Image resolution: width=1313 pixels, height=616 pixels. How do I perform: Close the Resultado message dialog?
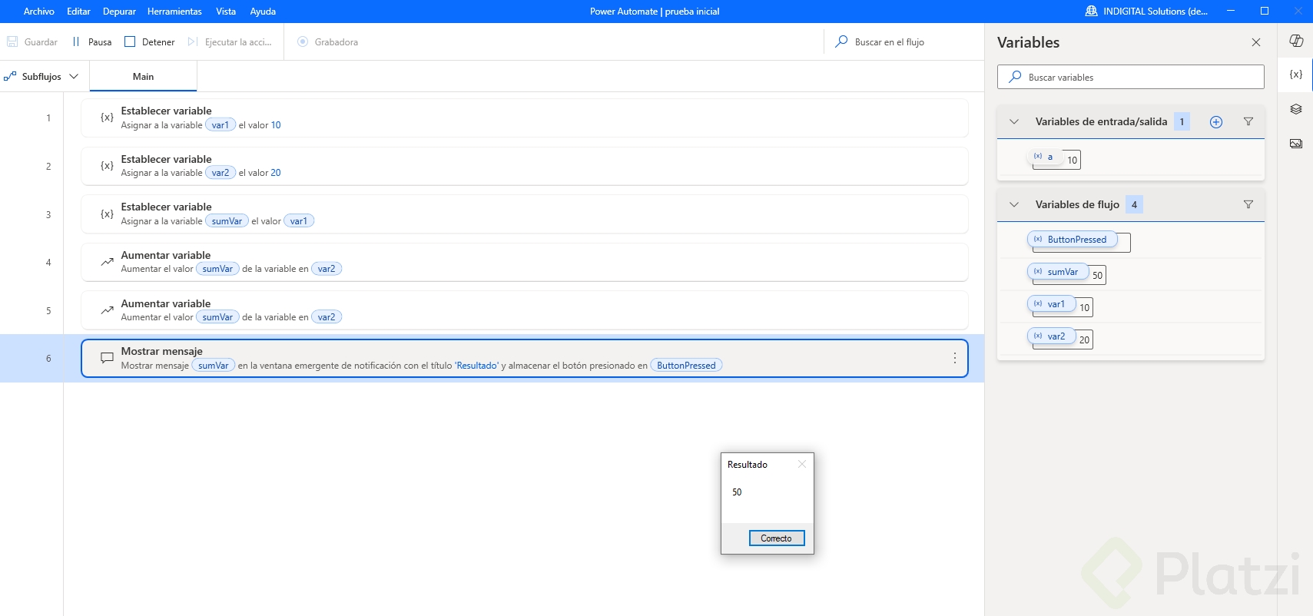coord(802,464)
